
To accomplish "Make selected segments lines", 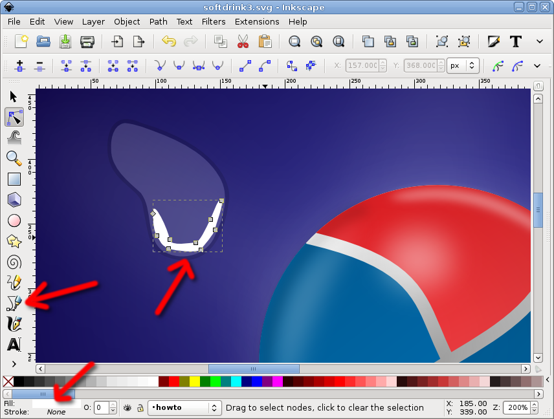I will 245,66.
